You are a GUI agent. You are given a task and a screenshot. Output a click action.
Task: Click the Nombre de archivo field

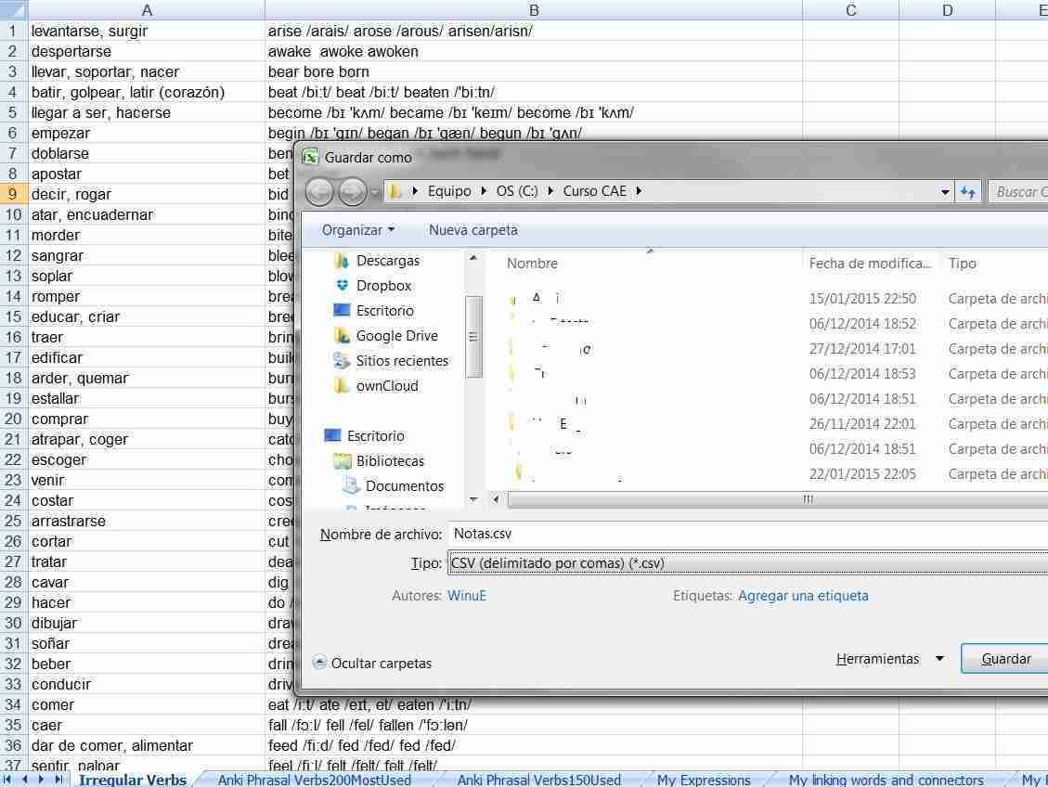(748, 534)
